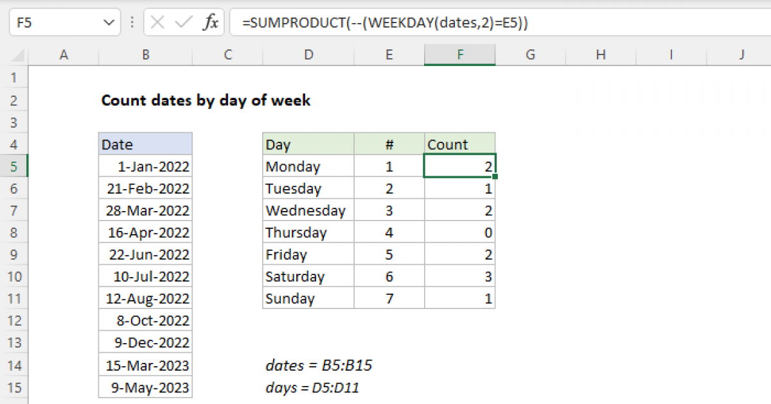Click the vertical dots separator next to Name Box
The image size is (771, 404).
132,21
